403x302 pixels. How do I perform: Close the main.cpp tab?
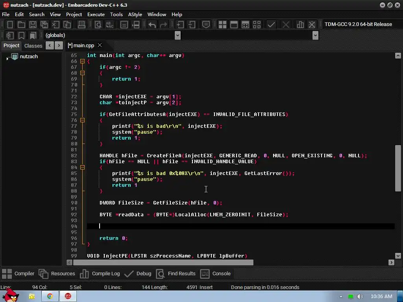pos(100,45)
